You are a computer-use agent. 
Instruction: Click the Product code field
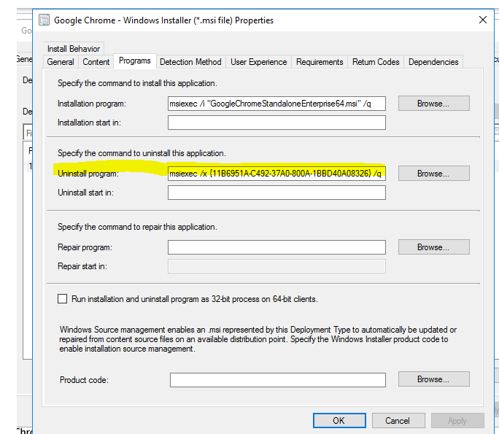tap(277, 380)
